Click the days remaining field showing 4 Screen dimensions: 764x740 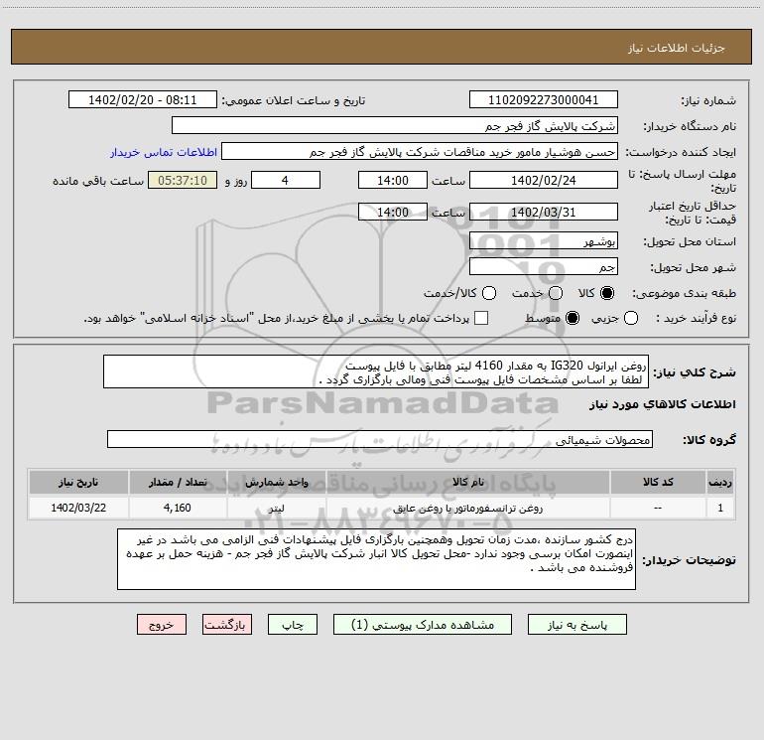pyautogui.click(x=286, y=181)
